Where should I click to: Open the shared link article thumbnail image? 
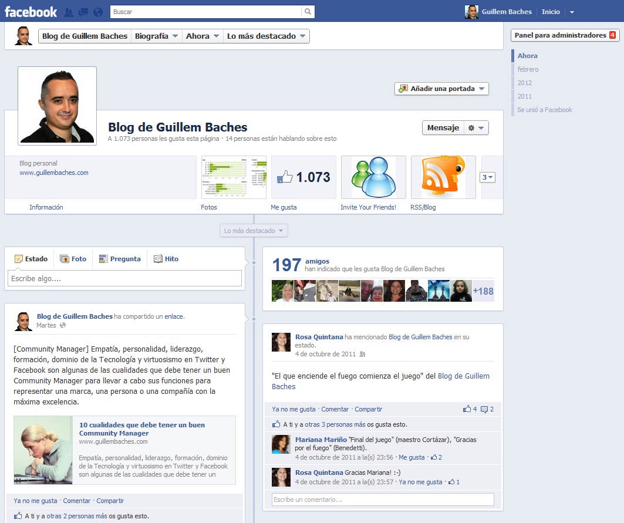(43, 450)
